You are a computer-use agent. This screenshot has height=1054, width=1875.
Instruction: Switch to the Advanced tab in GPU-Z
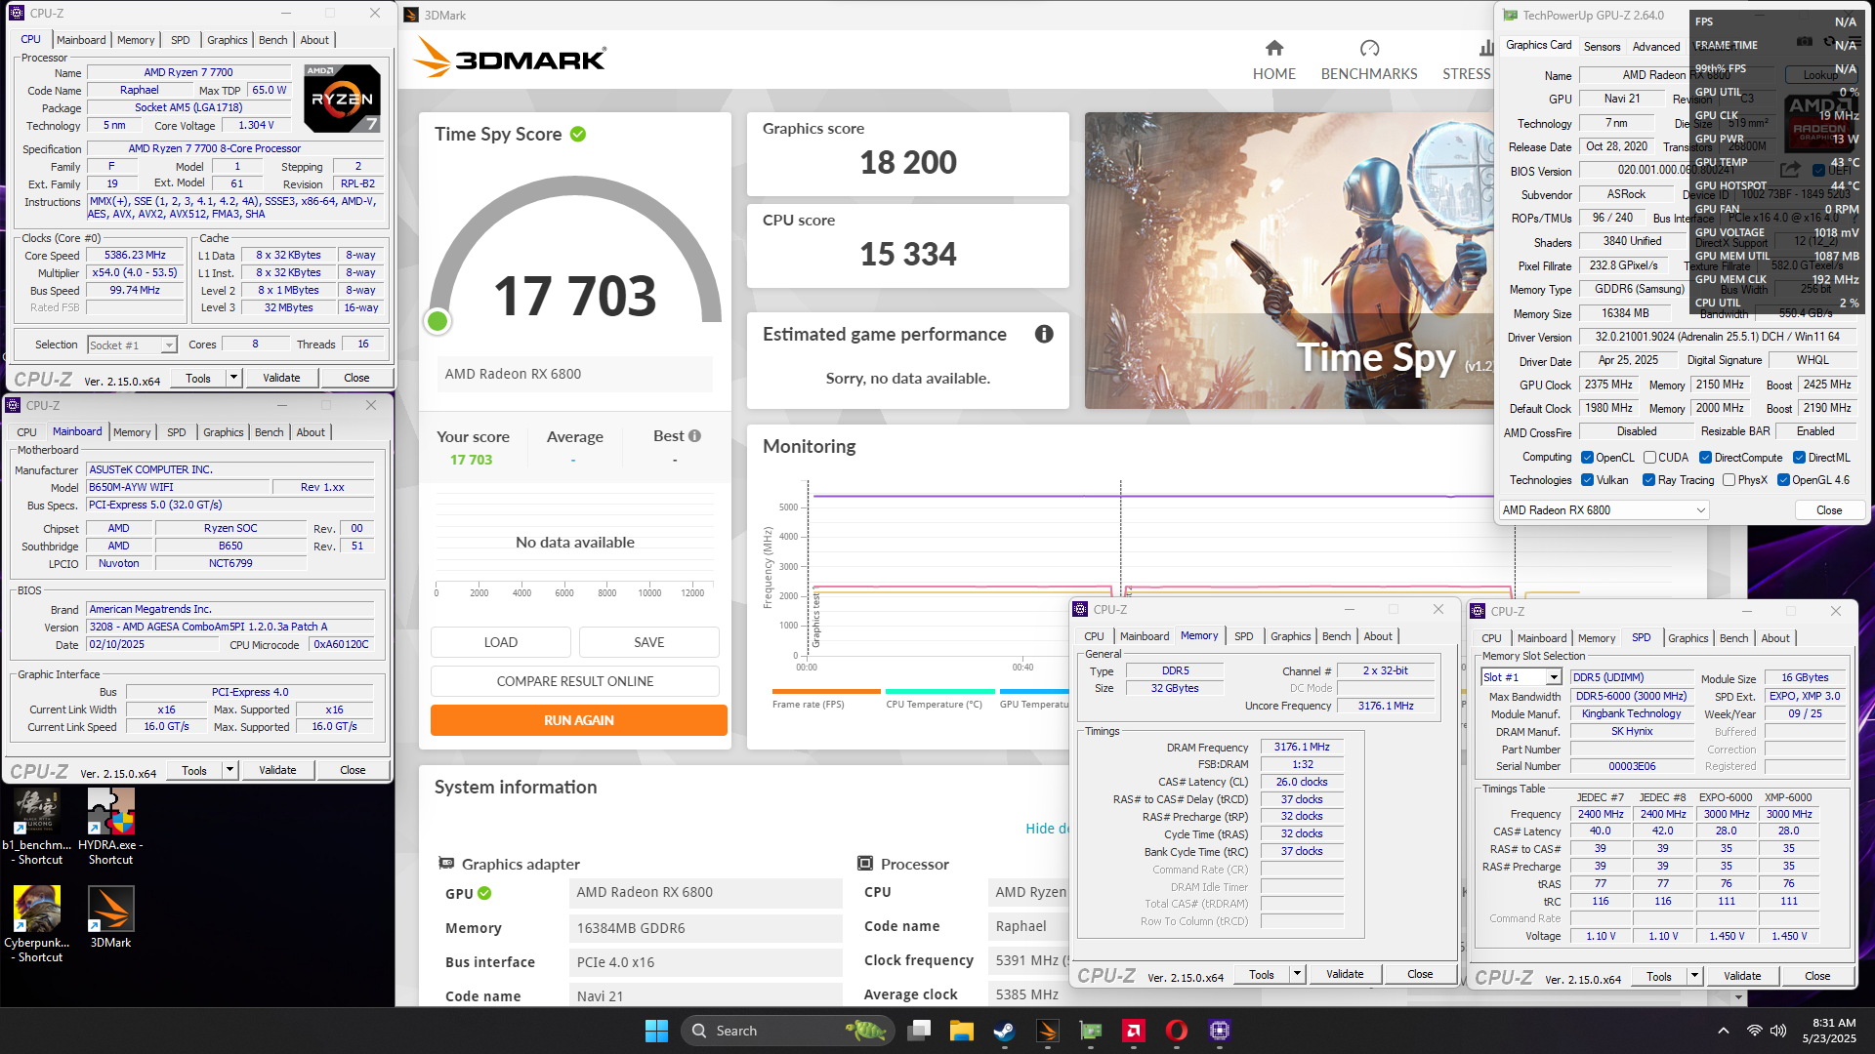tap(1656, 46)
